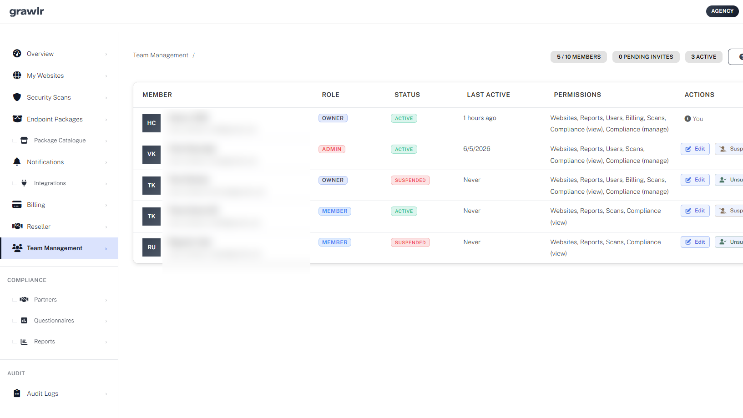The image size is (743, 418).
Task: Go to Security Scans page
Action: 59,97
